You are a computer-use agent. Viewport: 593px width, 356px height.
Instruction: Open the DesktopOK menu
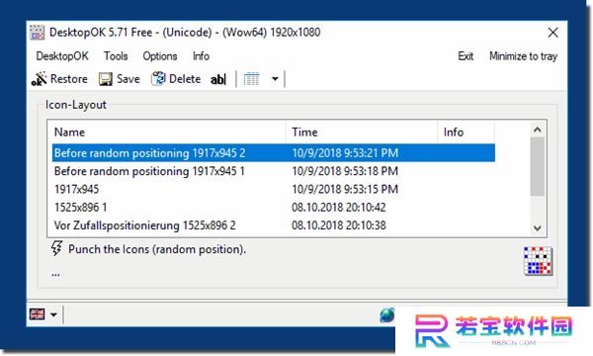coord(62,56)
